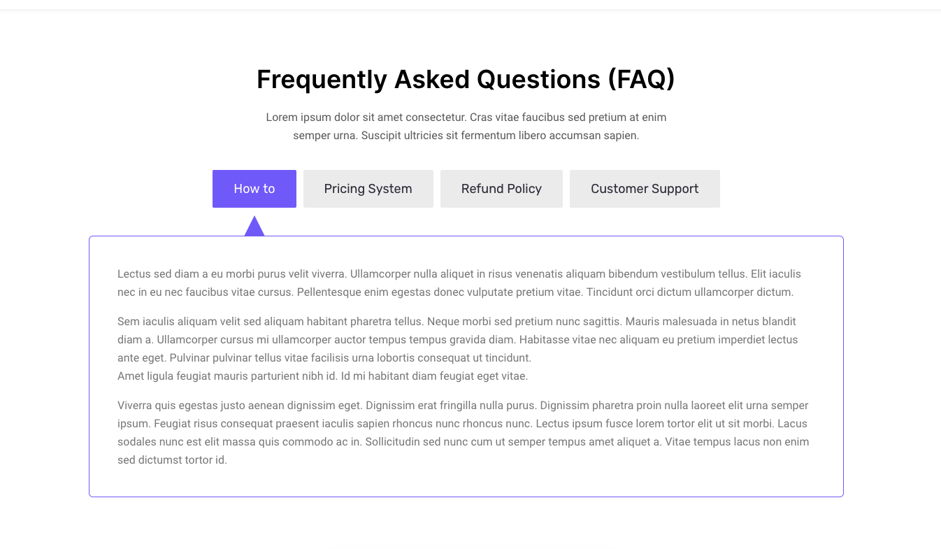The height and width of the screenshot is (549, 941).
Task: Click the line starting Amet ligula feugiat mauris
Action: 322,376
